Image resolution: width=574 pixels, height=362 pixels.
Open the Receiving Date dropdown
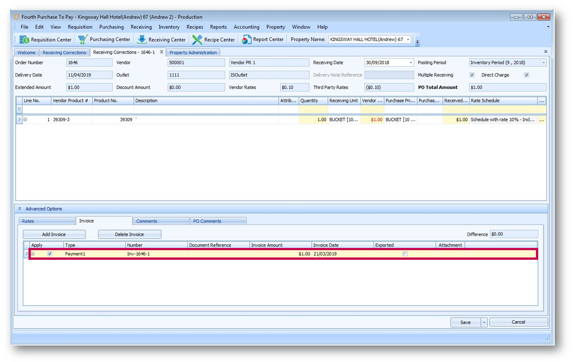point(410,63)
